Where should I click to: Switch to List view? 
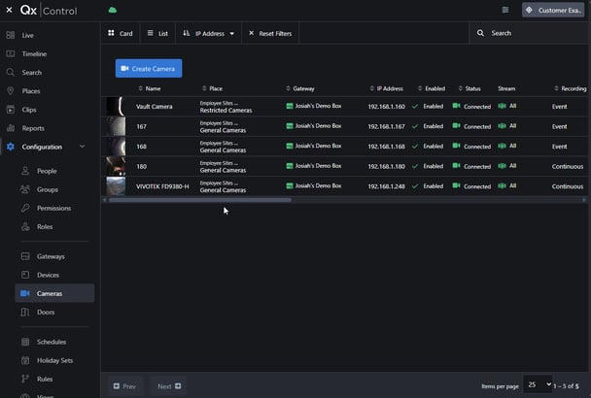(x=157, y=34)
